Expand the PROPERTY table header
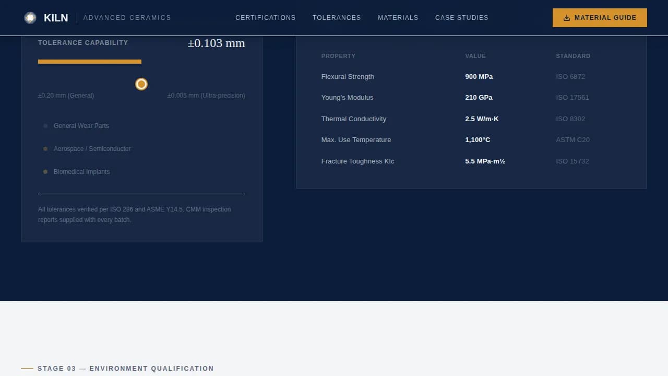 (338, 56)
